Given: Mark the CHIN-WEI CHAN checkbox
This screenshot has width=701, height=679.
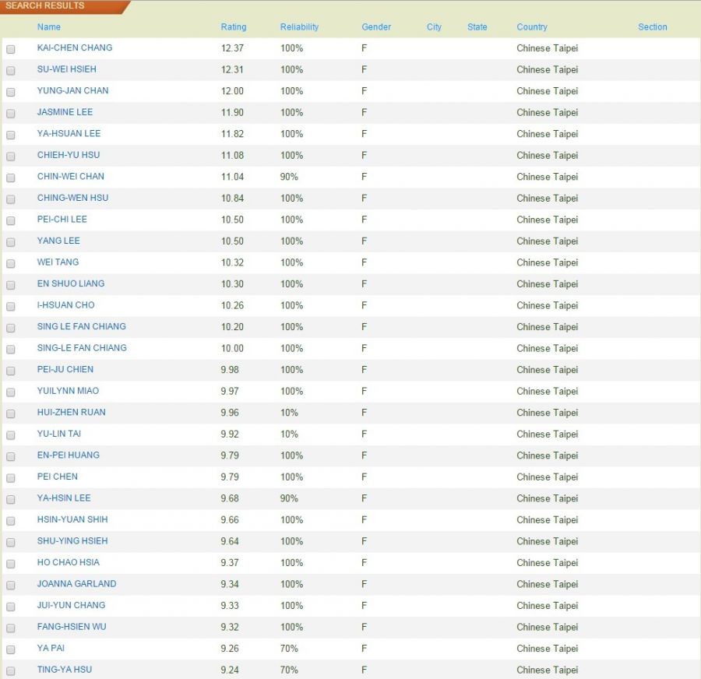Looking at the screenshot, I should coord(11,178).
